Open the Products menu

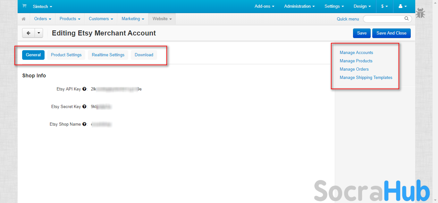click(x=70, y=19)
